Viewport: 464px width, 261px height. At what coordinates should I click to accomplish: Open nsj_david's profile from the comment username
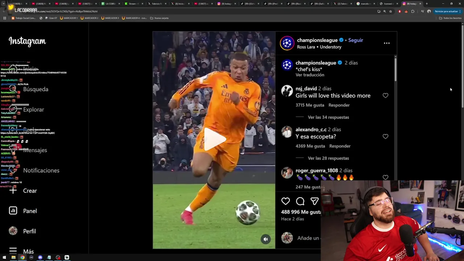(306, 88)
